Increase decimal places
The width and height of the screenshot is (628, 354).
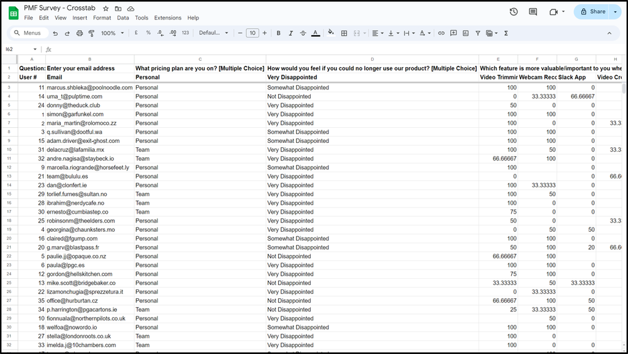pyautogui.click(x=173, y=33)
